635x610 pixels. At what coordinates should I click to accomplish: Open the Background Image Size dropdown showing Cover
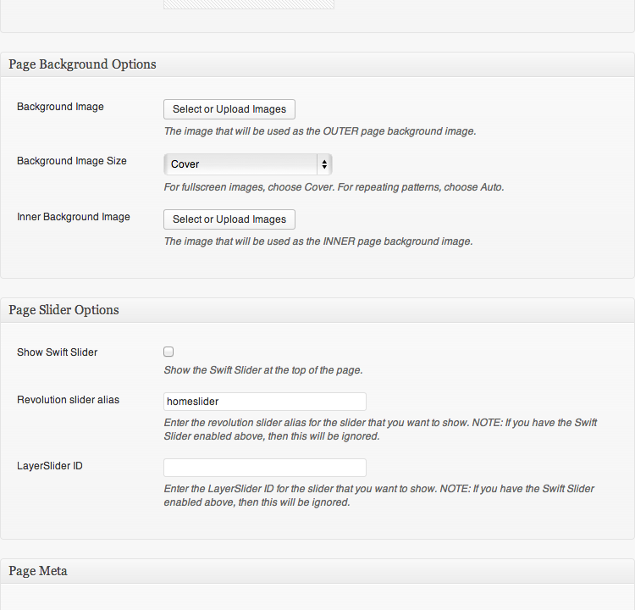tap(248, 164)
